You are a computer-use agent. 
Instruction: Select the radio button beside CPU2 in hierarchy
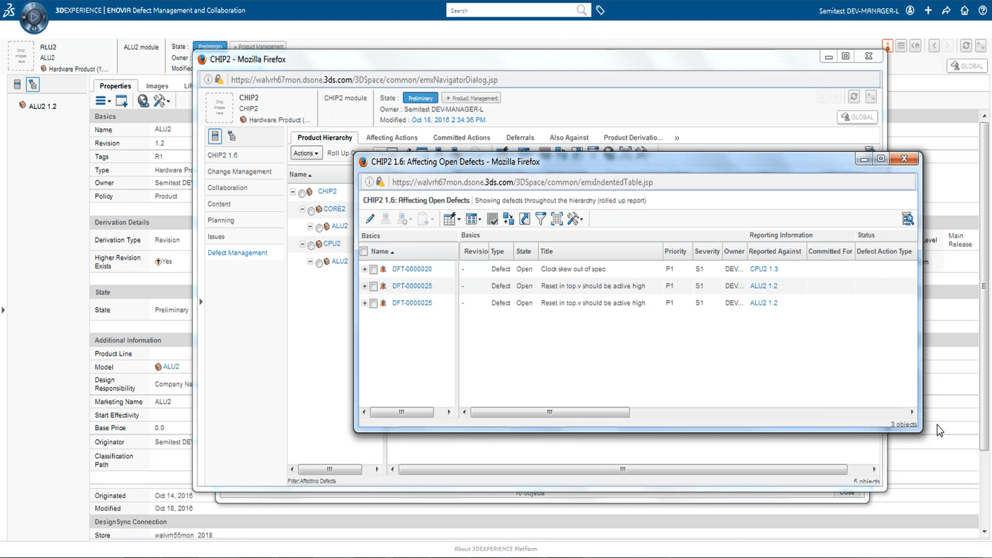(311, 245)
